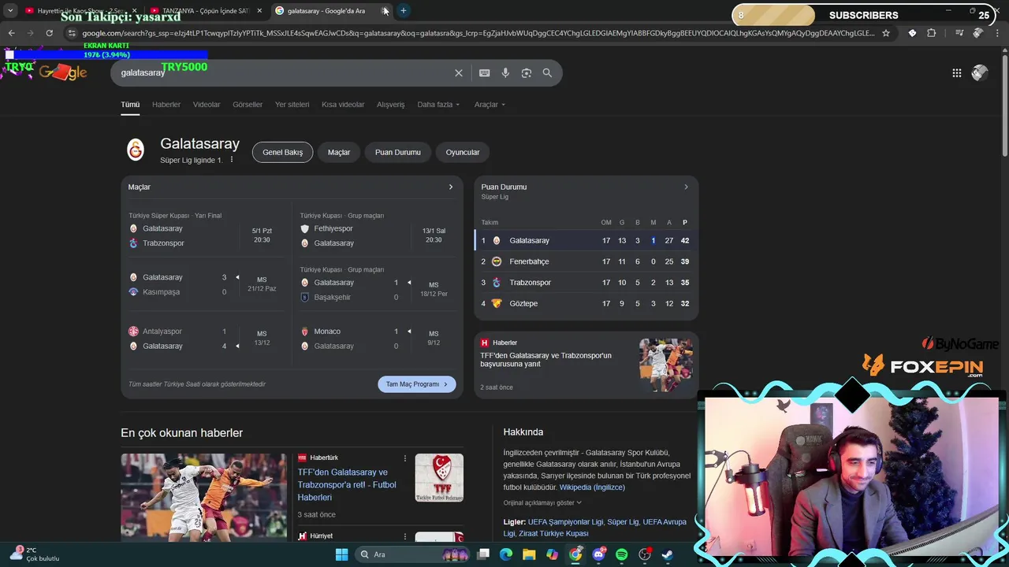Expand the Daha fazla dropdown
Image resolution: width=1009 pixels, height=567 pixels.
(438, 105)
